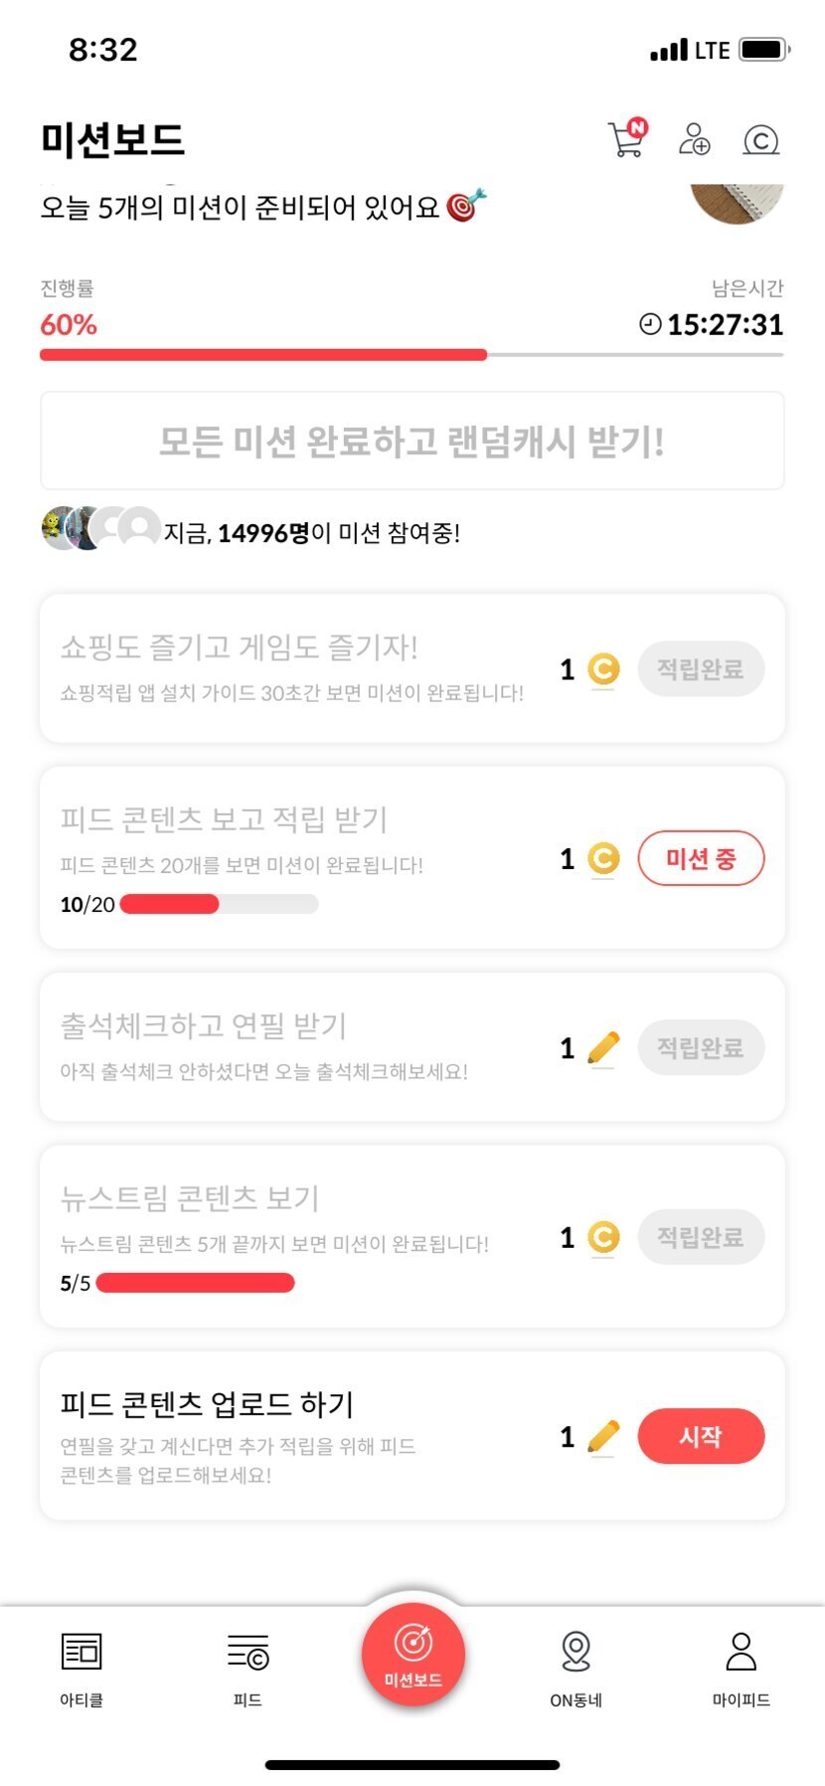
Task: Tap the clock icon beside remaining time
Action: [650, 324]
